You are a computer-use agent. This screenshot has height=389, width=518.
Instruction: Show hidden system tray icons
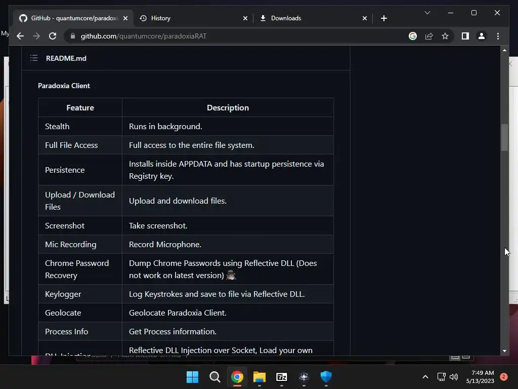click(x=425, y=377)
